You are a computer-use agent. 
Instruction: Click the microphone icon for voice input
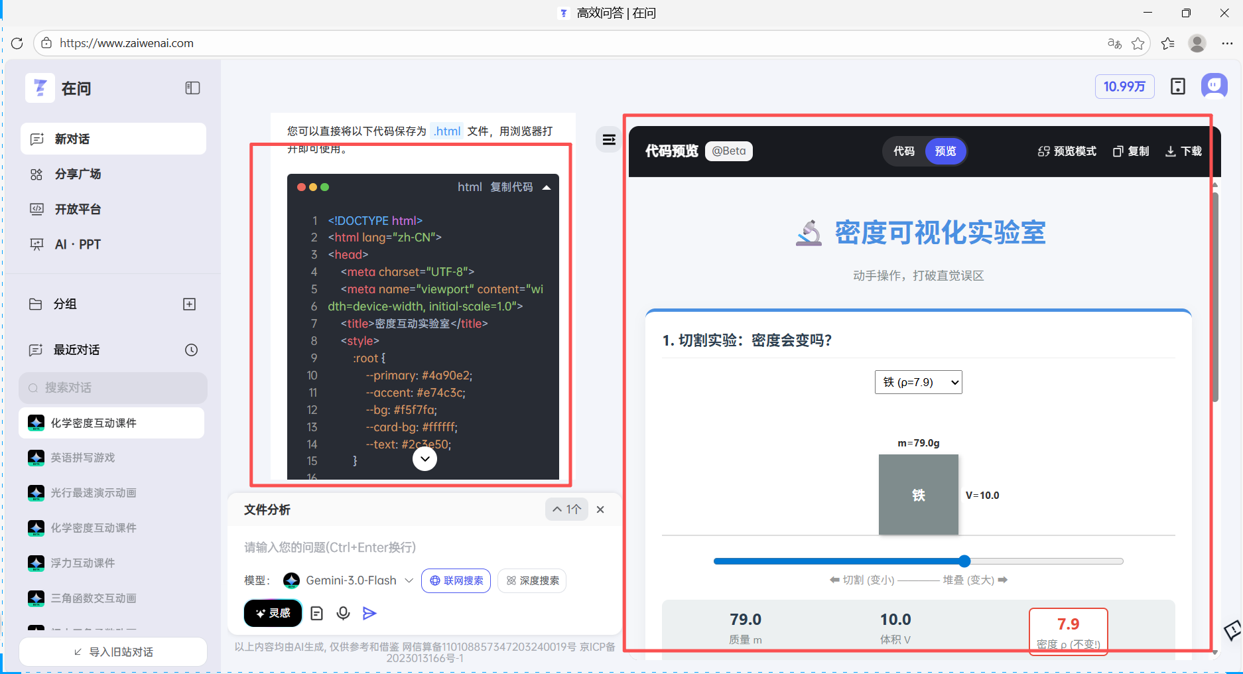343,613
